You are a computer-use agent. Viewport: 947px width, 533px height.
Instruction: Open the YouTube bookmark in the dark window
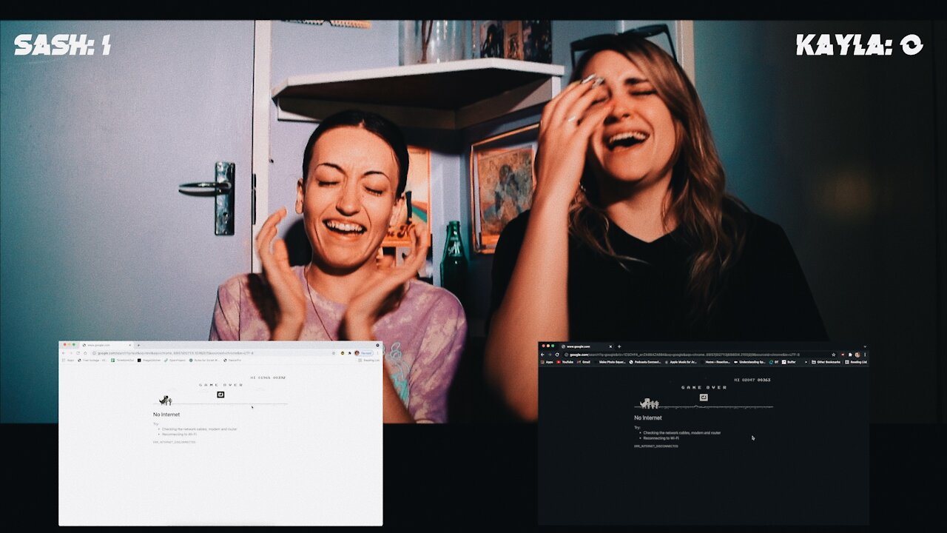565,362
